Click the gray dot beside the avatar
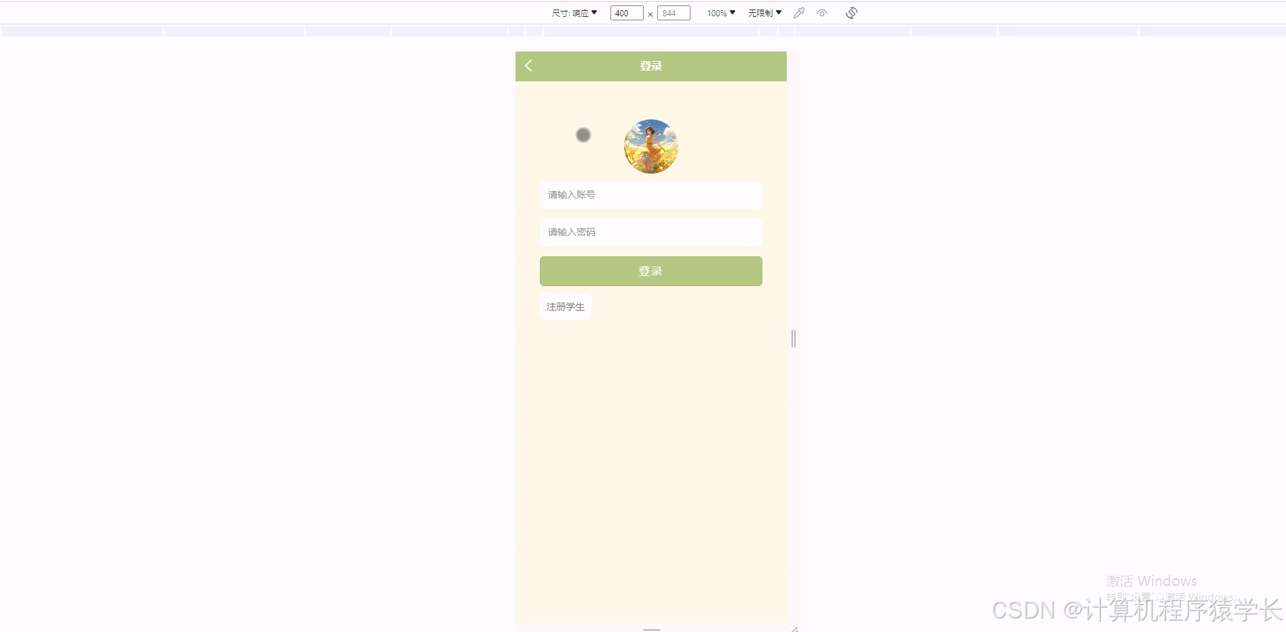1286x632 pixels. coord(583,135)
